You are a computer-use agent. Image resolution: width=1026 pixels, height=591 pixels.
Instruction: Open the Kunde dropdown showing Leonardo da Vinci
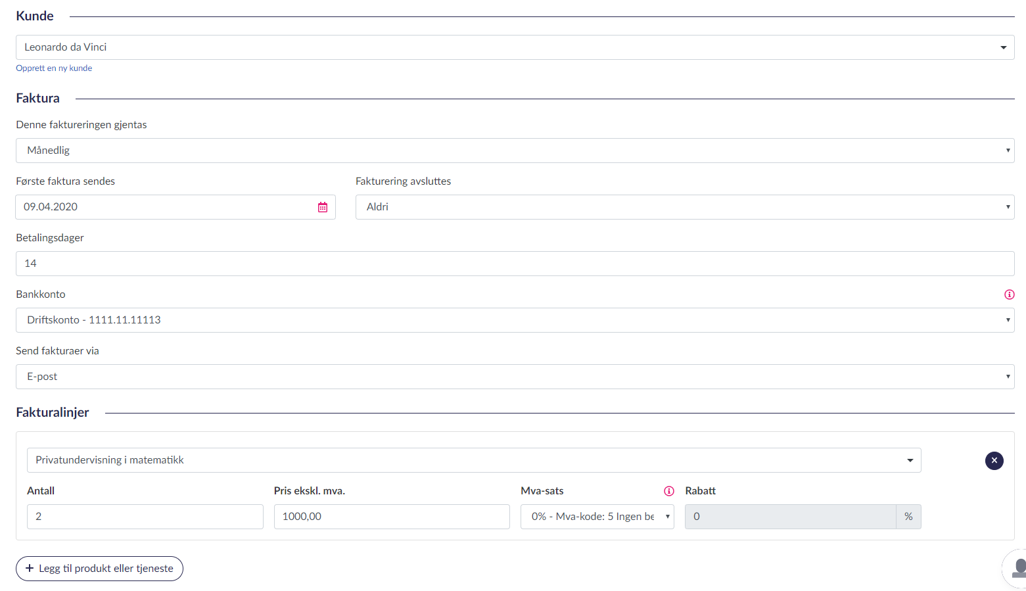coord(515,47)
